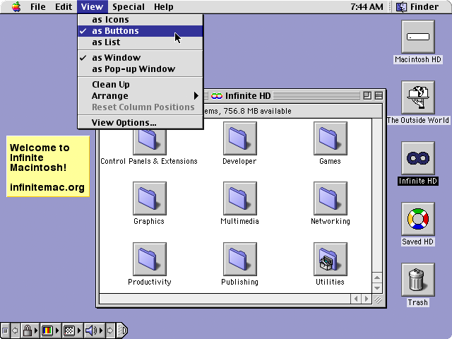Screen dimensions: 452x339
Task: Select The Outside World network icon
Action: [x=417, y=97]
